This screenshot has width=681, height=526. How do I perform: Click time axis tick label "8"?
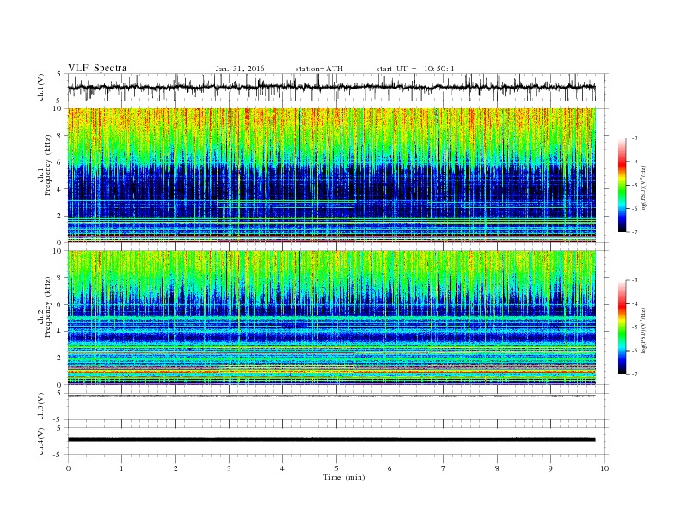[497, 468]
